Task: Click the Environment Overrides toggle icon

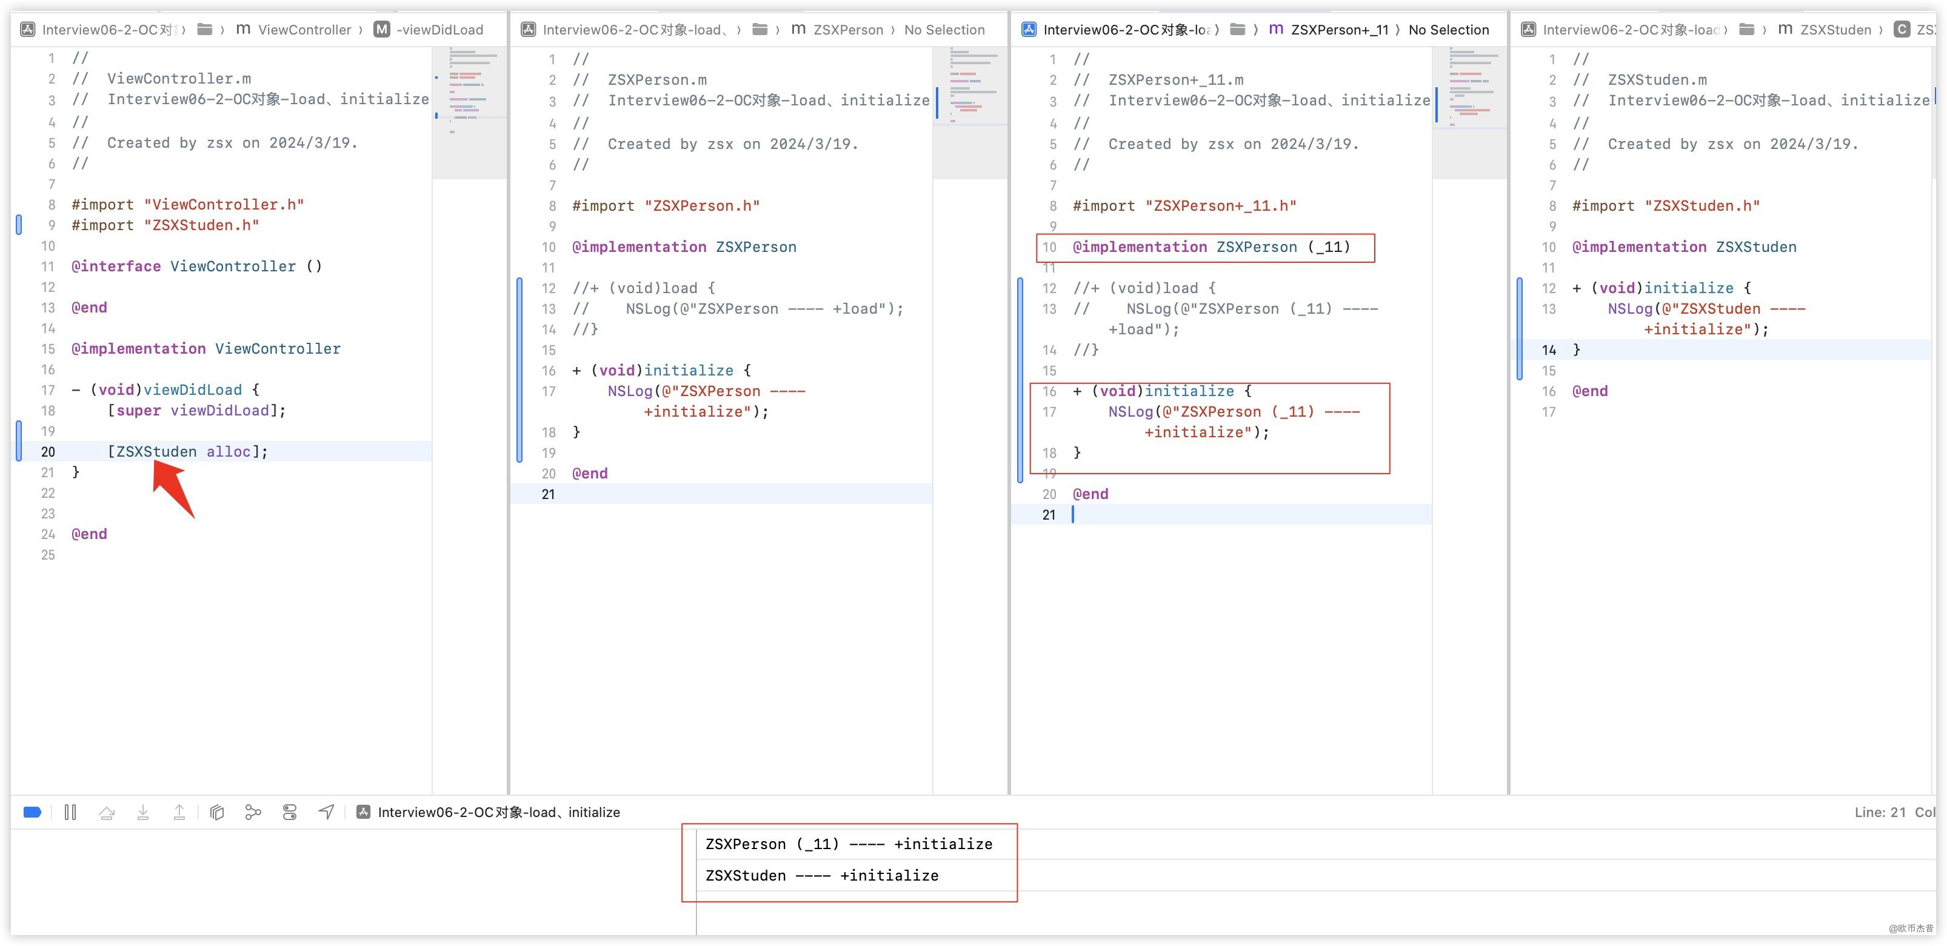Action: (290, 812)
